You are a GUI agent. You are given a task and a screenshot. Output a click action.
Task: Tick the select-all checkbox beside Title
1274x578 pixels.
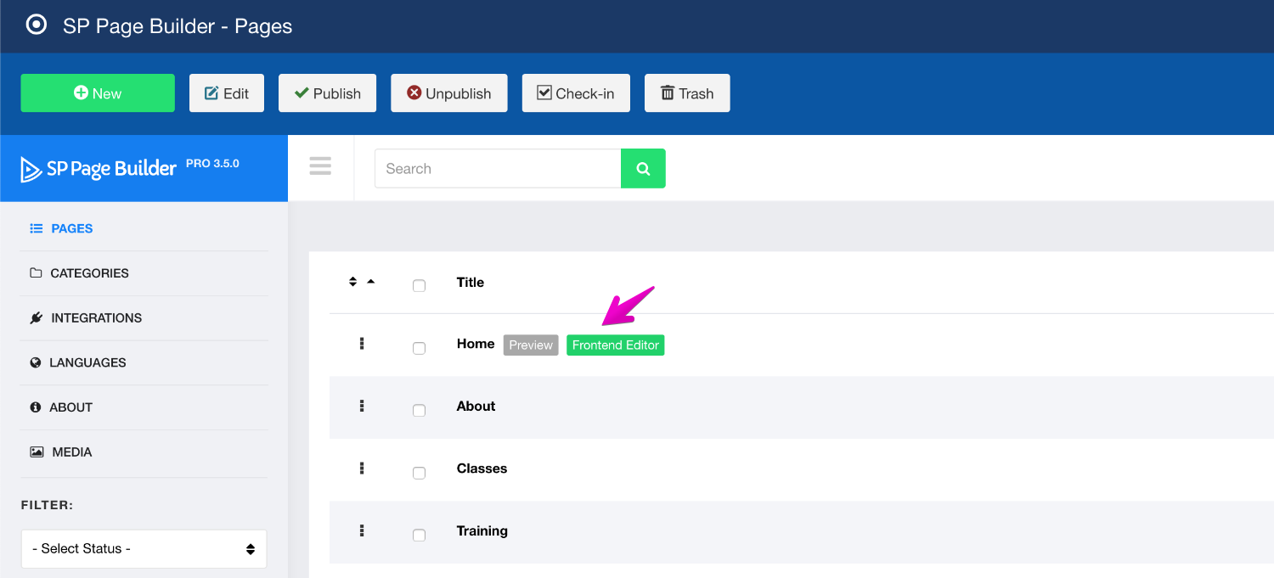[x=419, y=286]
